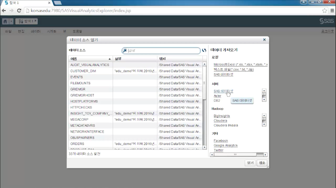This screenshot has height=188, width=336.
Task: Click left arrow of import panel horizontal scrollbar
Action: [212, 155]
